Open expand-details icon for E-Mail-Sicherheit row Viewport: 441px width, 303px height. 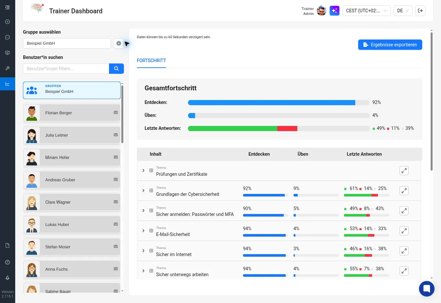(x=404, y=231)
